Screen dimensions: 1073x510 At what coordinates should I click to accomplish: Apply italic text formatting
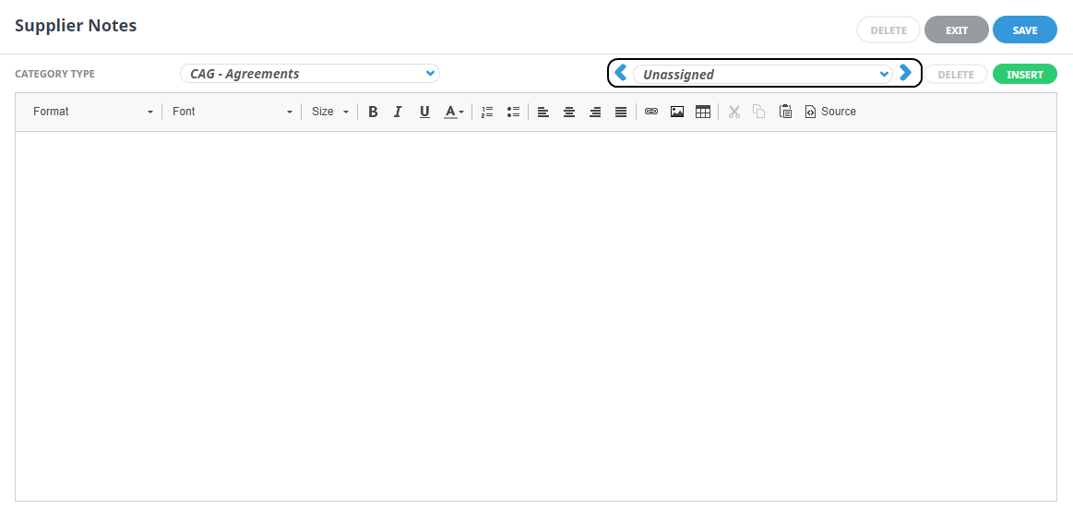(398, 112)
